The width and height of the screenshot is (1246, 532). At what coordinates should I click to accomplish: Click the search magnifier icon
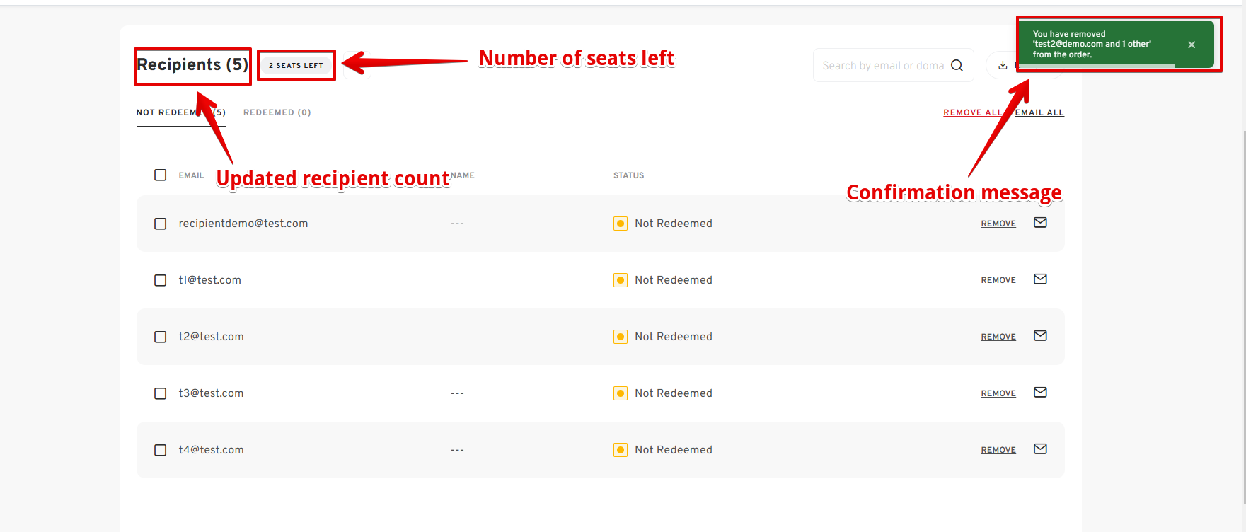pos(957,65)
